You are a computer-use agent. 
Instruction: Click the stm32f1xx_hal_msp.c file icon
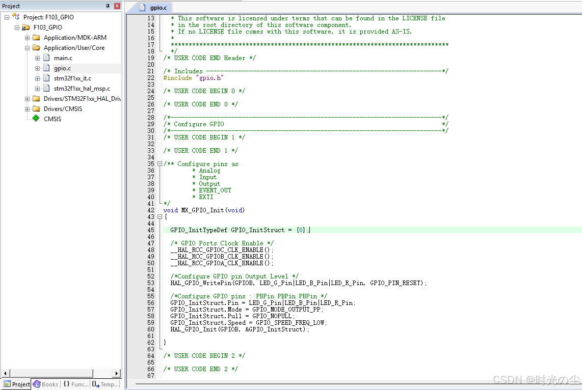click(46, 88)
